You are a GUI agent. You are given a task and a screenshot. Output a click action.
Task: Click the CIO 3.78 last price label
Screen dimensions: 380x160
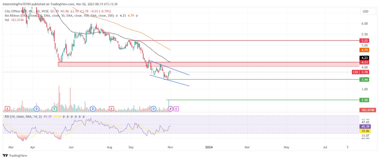pyautogui.click(x=361, y=72)
